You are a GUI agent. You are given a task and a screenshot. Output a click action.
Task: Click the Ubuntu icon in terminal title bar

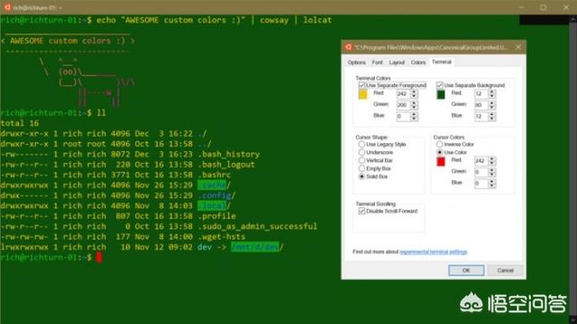7,7
